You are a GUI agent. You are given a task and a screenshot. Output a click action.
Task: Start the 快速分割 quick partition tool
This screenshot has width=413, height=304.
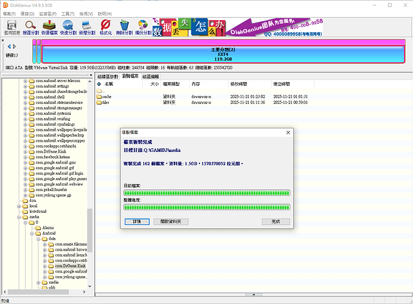pyautogui.click(x=69, y=27)
